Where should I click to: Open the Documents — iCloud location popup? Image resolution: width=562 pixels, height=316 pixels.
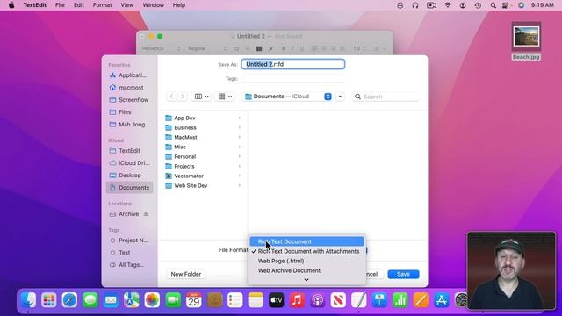288,97
